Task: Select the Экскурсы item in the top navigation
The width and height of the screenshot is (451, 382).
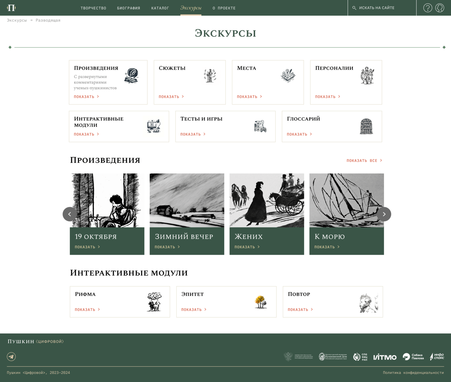Action: (x=191, y=8)
